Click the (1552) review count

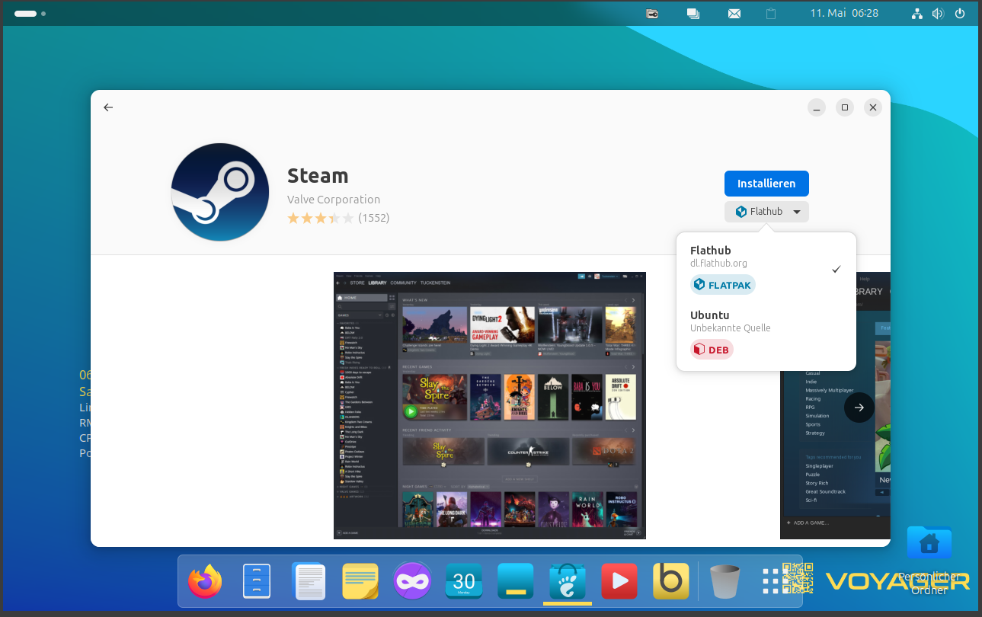click(x=374, y=218)
